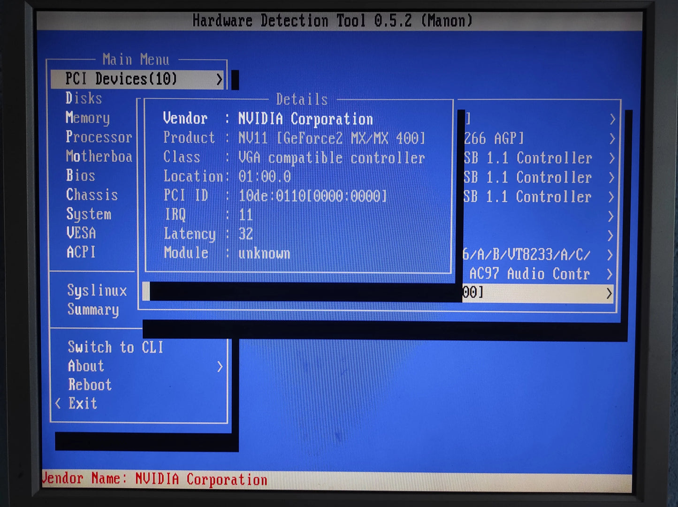Open the 266 AGP] device entry

(x=539, y=138)
